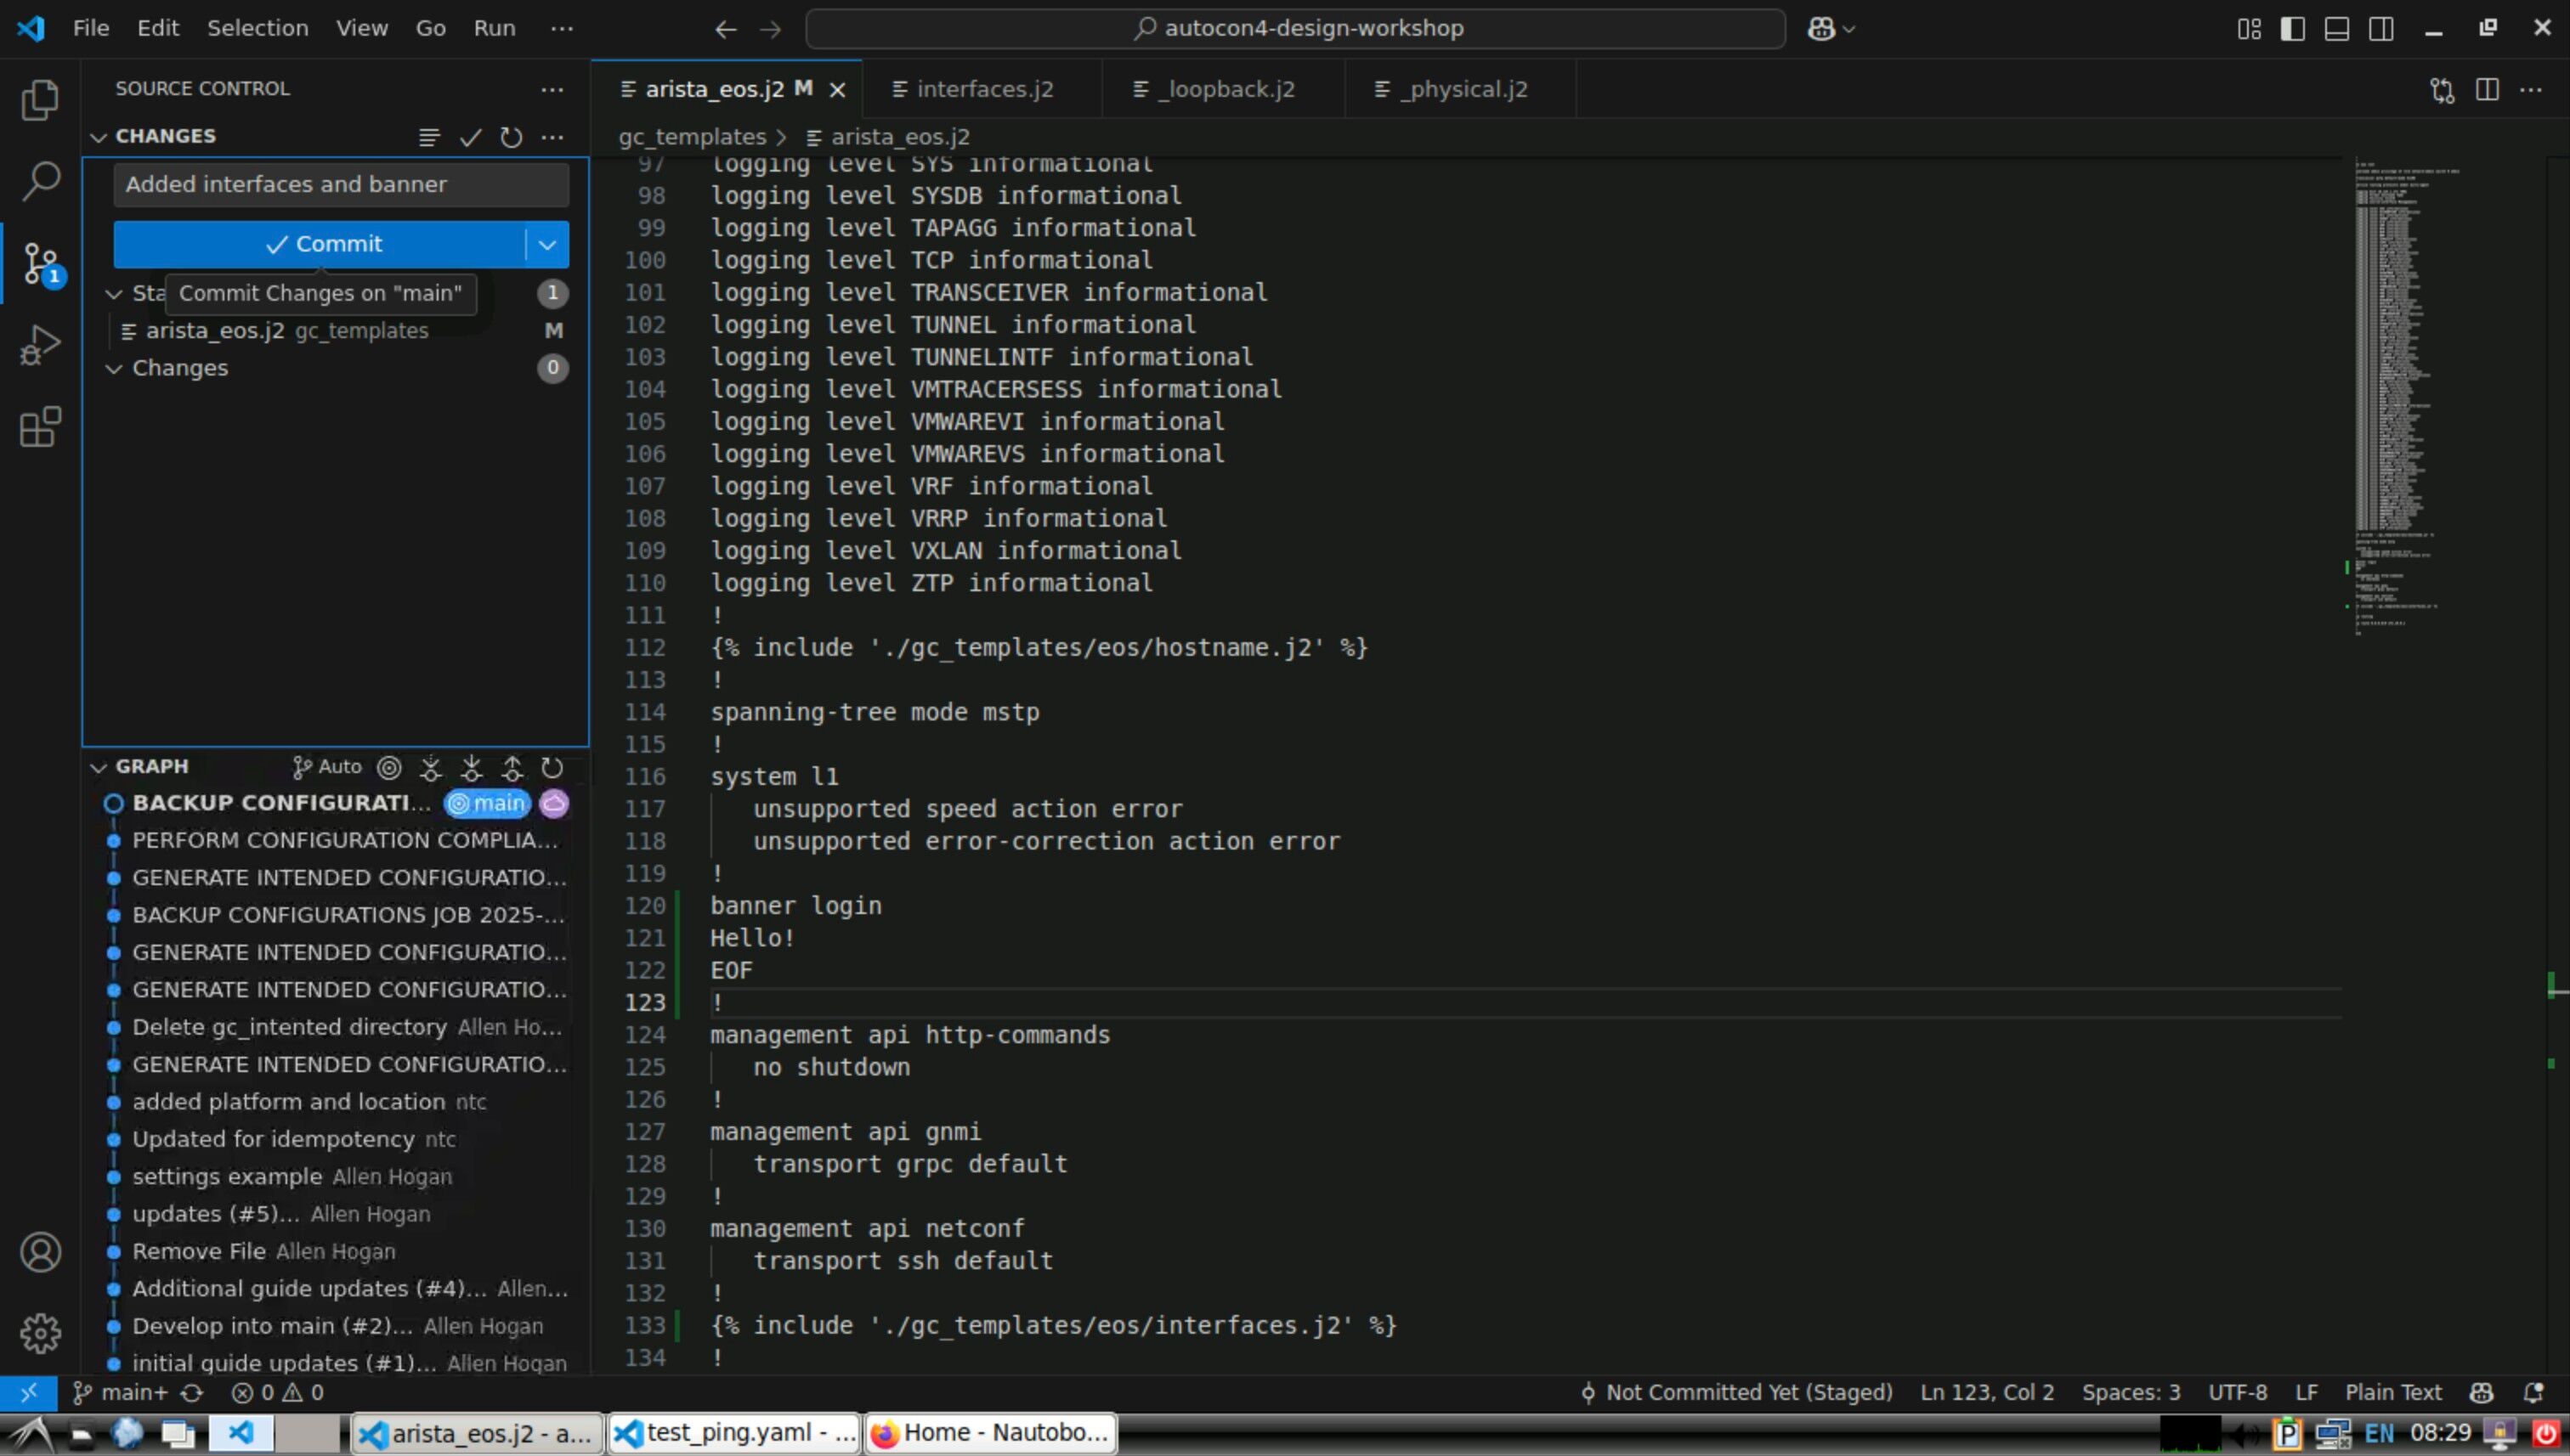Open the Explorer view in activity bar
This screenshot has height=1456, width=2570.
pyautogui.click(x=40, y=100)
